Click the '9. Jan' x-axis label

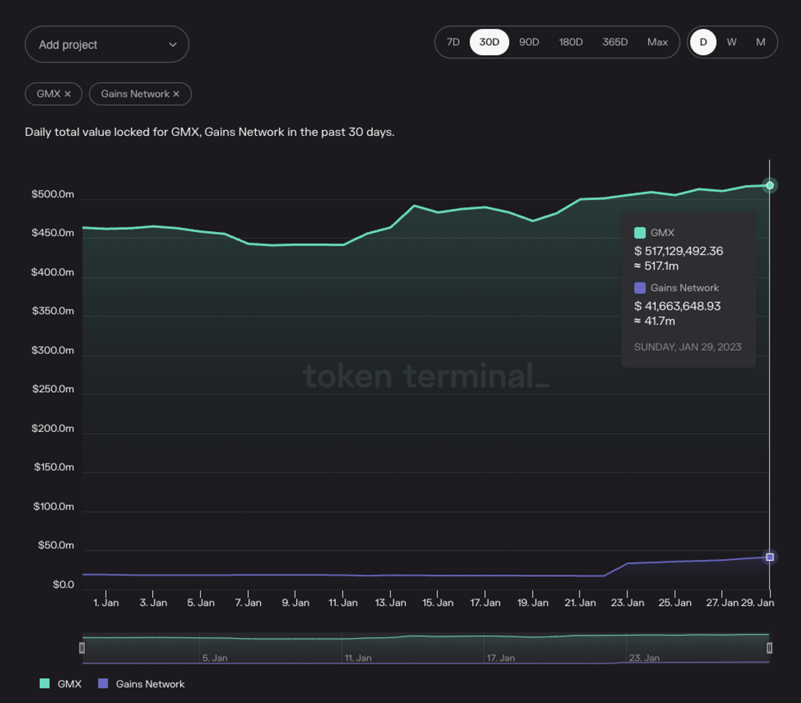[295, 602]
